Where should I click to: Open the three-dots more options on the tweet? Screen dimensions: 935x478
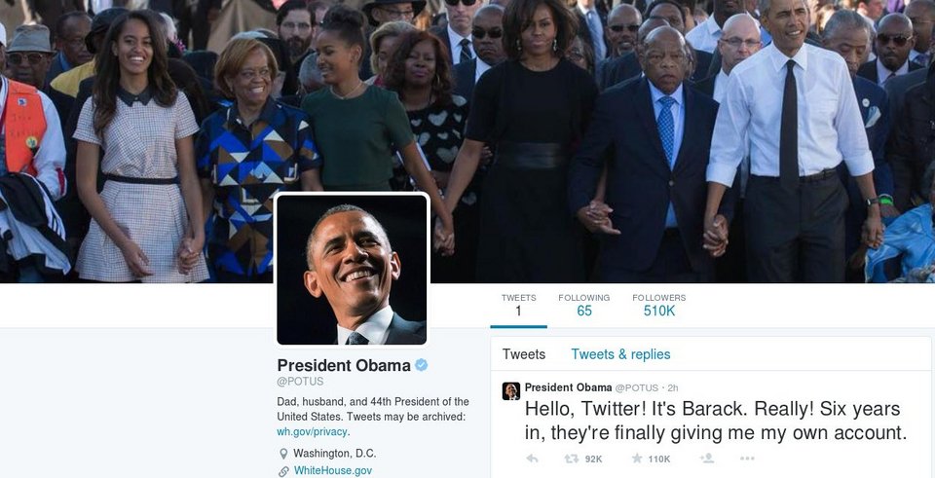tap(747, 459)
